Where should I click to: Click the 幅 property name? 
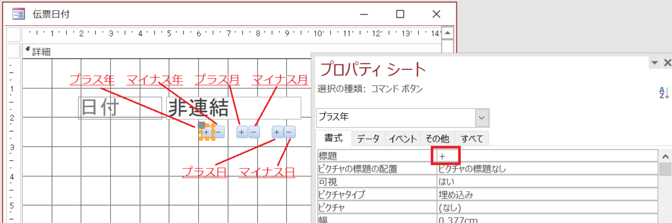[376, 220]
